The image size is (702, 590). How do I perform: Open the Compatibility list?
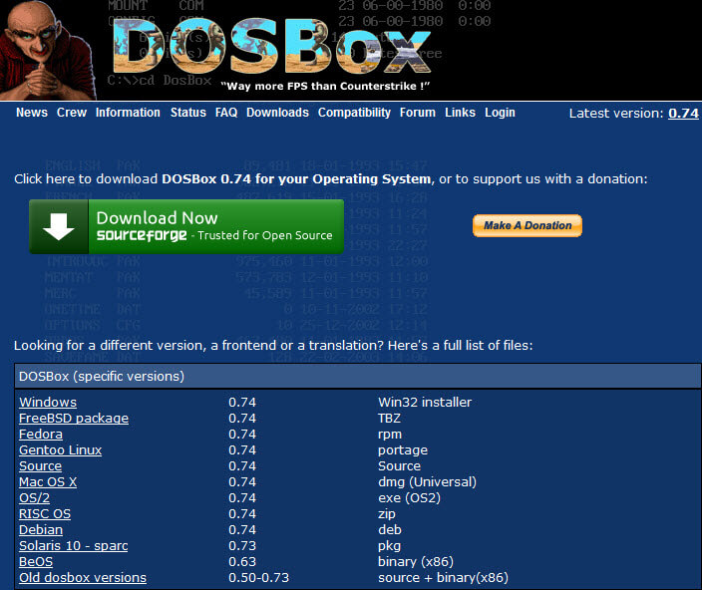coord(354,113)
